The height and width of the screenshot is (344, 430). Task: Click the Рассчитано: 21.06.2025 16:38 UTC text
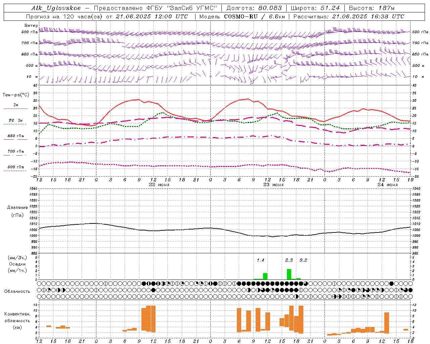pyautogui.click(x=349, y=16)
